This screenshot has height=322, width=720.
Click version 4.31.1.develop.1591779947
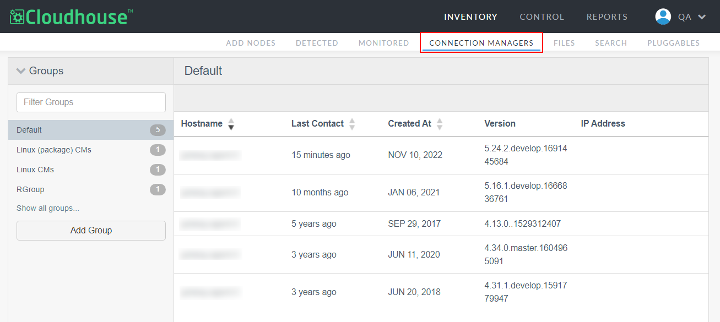click(526, 292)
